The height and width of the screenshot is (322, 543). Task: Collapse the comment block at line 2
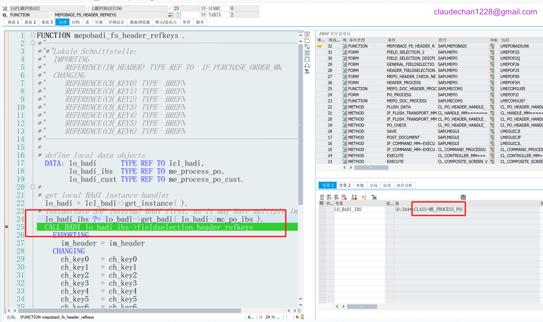point(33,43)
